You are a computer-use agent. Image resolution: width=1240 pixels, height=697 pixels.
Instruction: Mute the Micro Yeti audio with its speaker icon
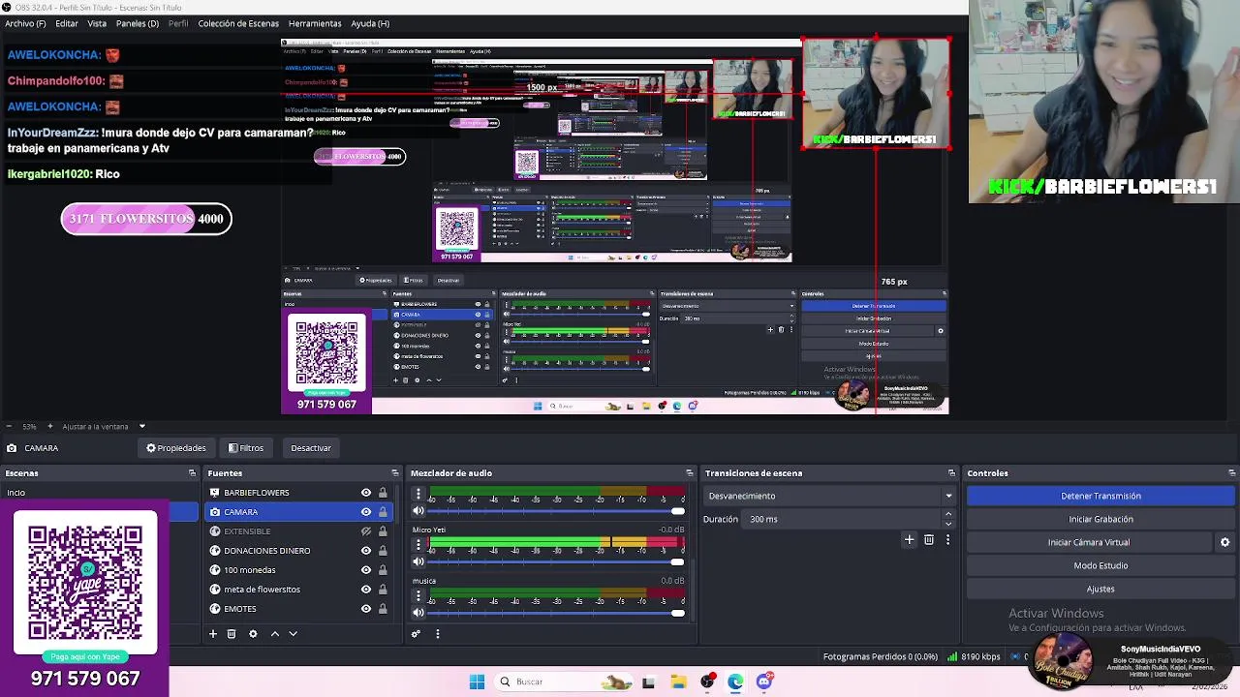click(x=418, y=561)
